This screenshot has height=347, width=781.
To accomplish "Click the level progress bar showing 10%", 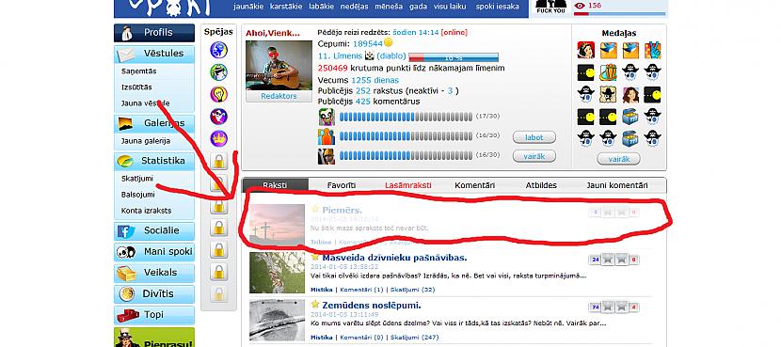I will click(454, 57).
